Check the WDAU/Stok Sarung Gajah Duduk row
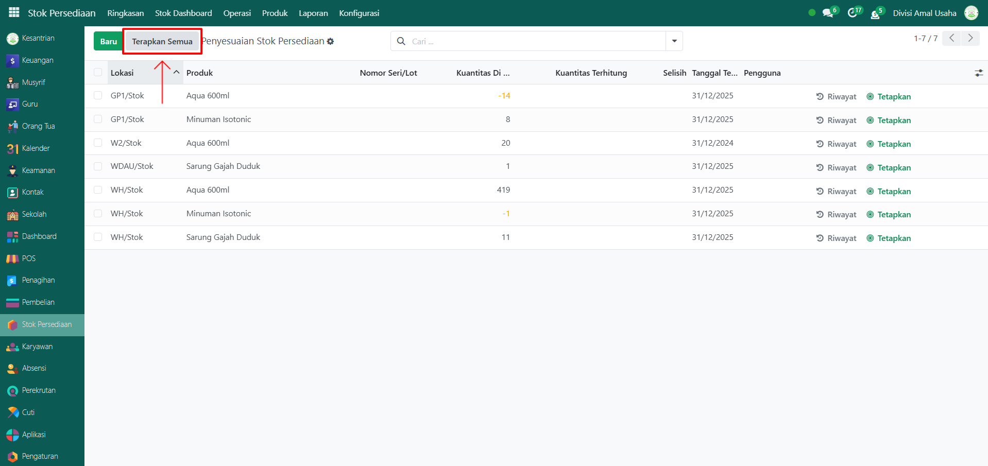This screenshot has width=988, height=466. [x=98, y=166]
